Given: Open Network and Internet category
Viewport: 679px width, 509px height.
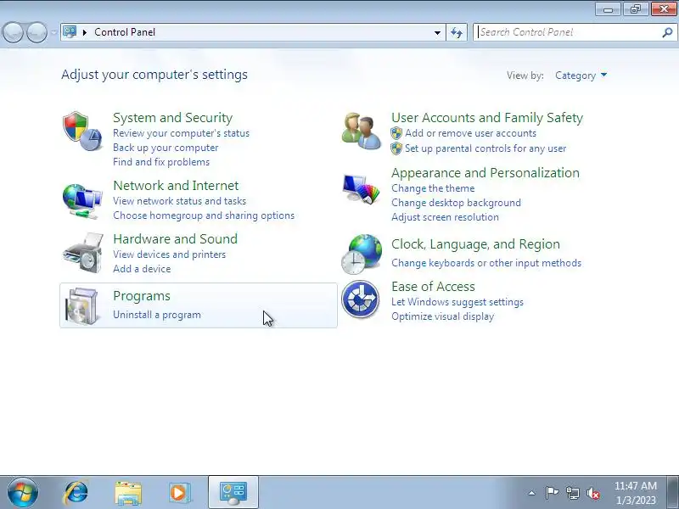Looking at the screenshot, I should tap(176, 186).
